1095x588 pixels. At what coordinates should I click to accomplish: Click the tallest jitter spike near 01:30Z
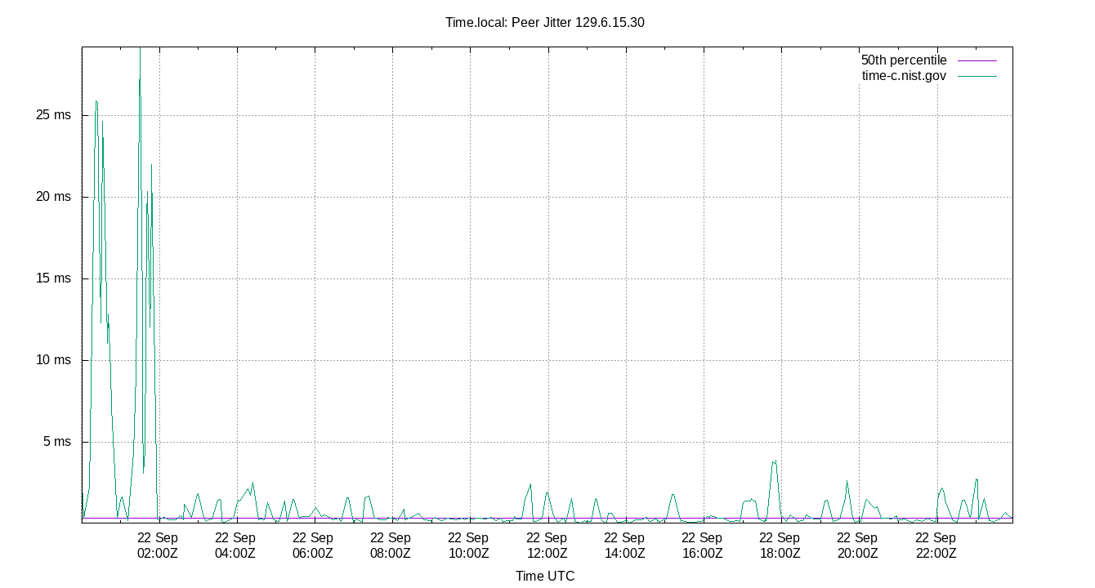click(140, 51)
